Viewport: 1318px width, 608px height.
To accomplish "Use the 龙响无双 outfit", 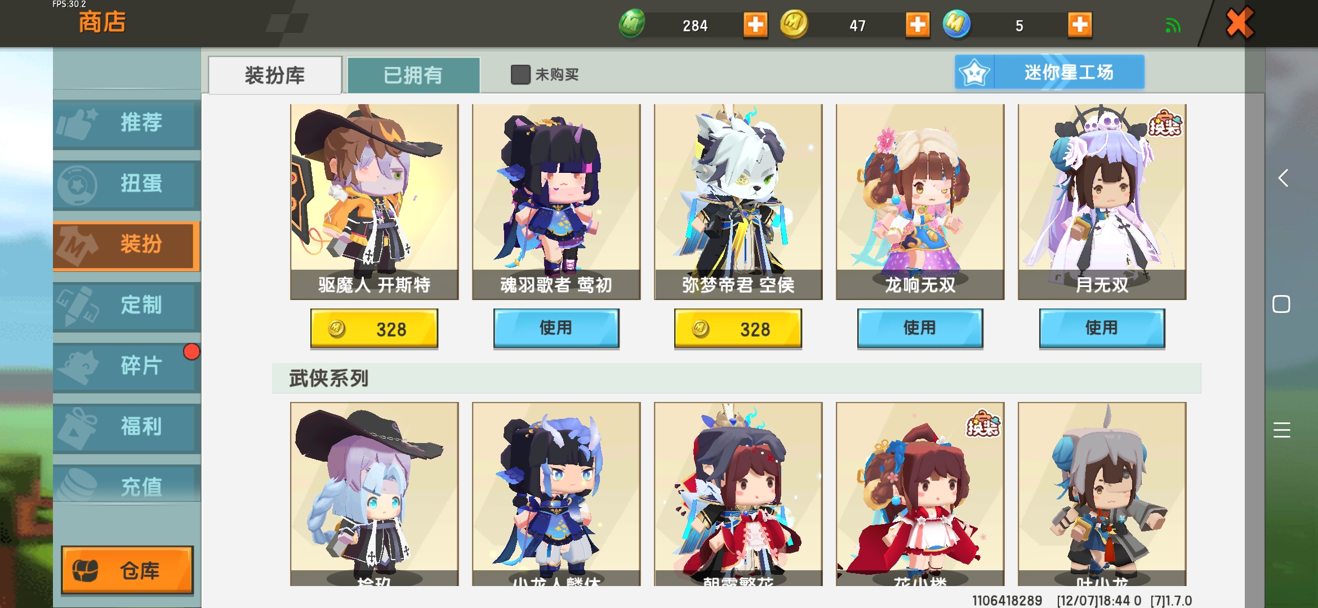I will coord(920,328).
